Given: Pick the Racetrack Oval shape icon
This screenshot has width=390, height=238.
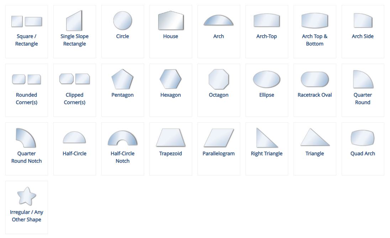Looking at the screenshot, I should pyautogui.click(x=315, y=79).
